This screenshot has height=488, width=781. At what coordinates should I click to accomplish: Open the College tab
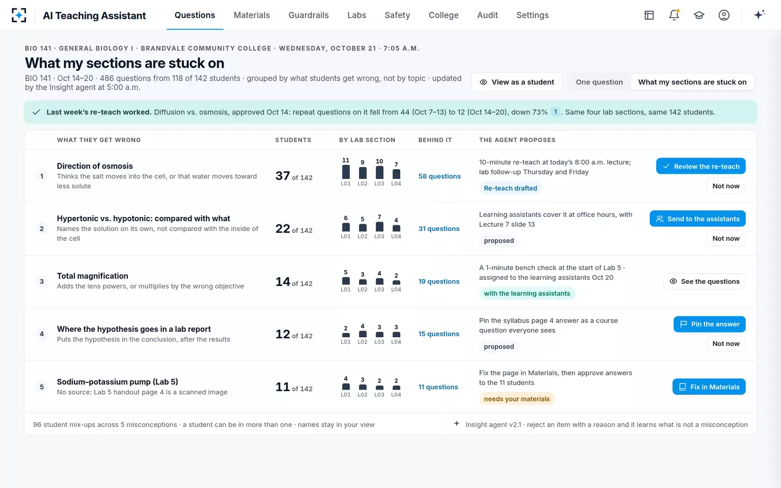pos(444,15)
